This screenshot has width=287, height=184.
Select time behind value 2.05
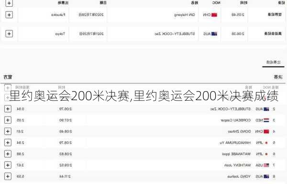[20, 120]
